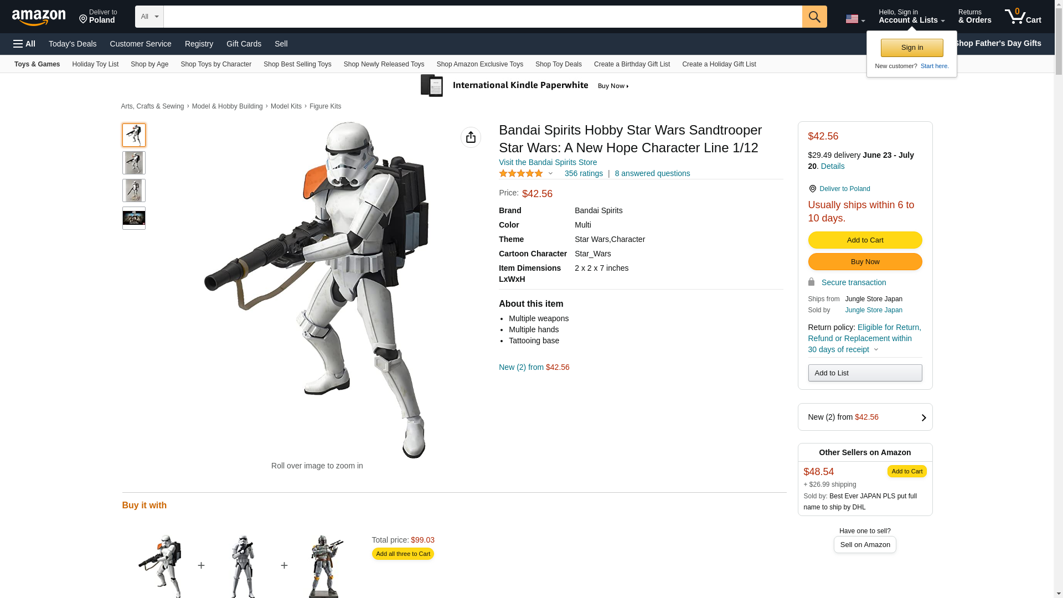Expand the Add to List dropdown

coord(864,373)
